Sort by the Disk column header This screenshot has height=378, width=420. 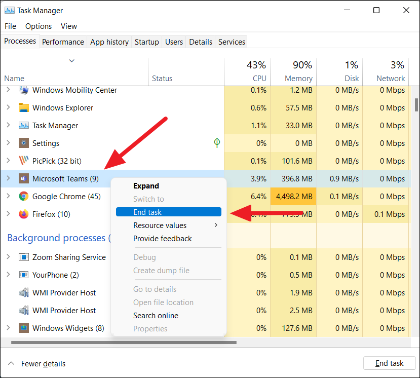(339, 71)
